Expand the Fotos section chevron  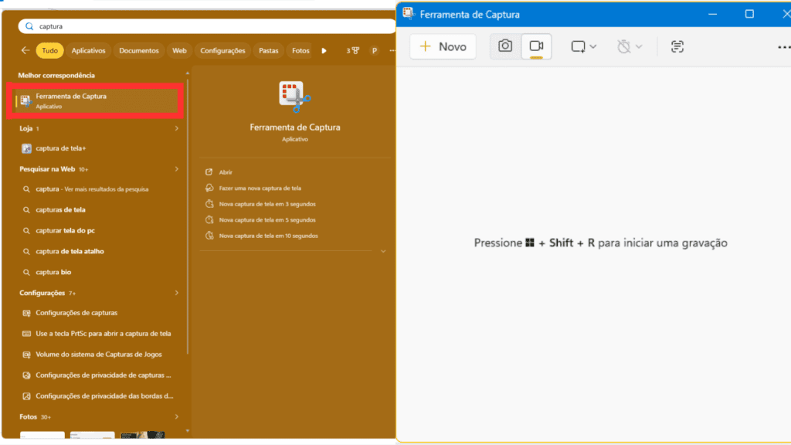point(177,416)
